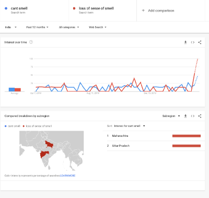Open the Past 12 months time range dropdown

(x=37, y=27)
